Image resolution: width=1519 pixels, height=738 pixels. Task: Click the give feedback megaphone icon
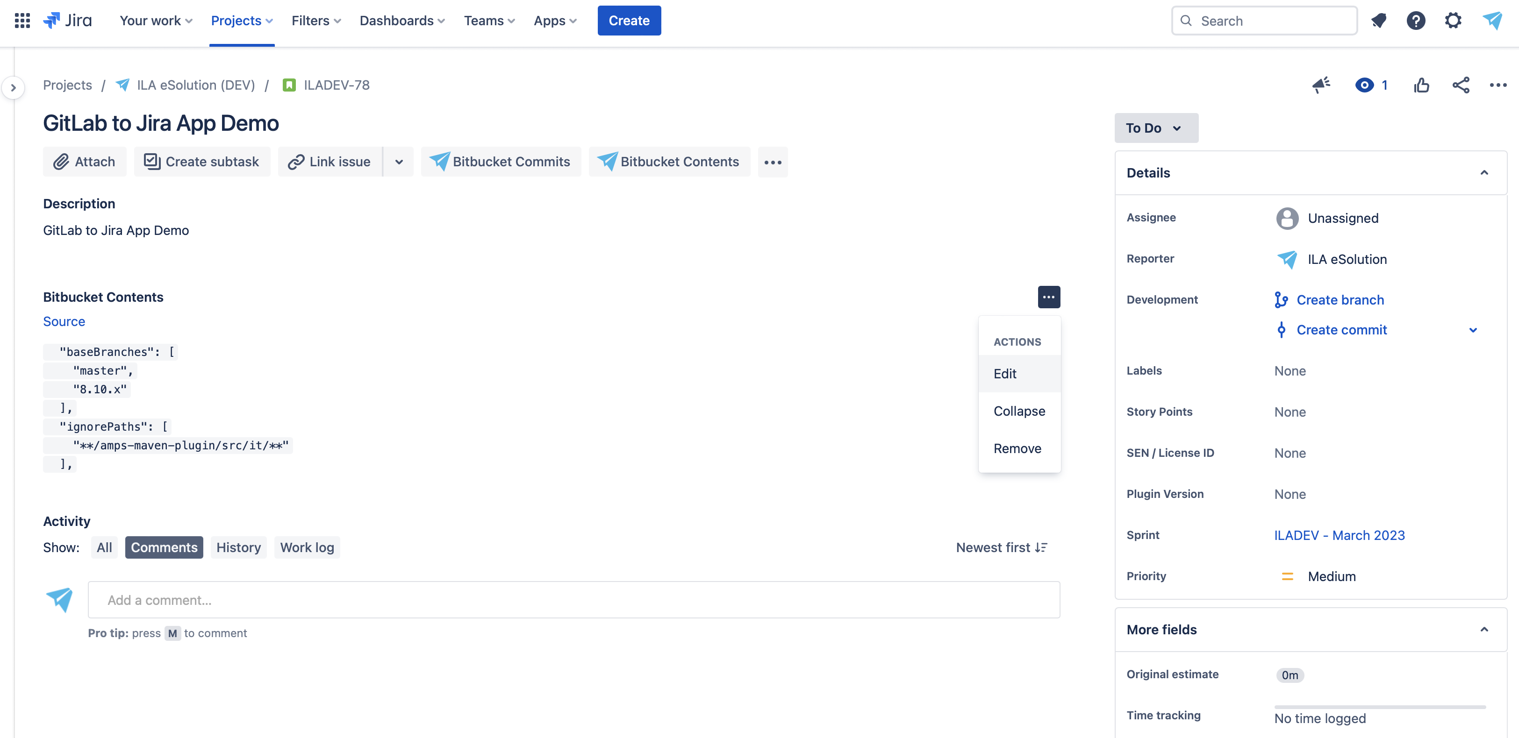(x=1321, y=85)
